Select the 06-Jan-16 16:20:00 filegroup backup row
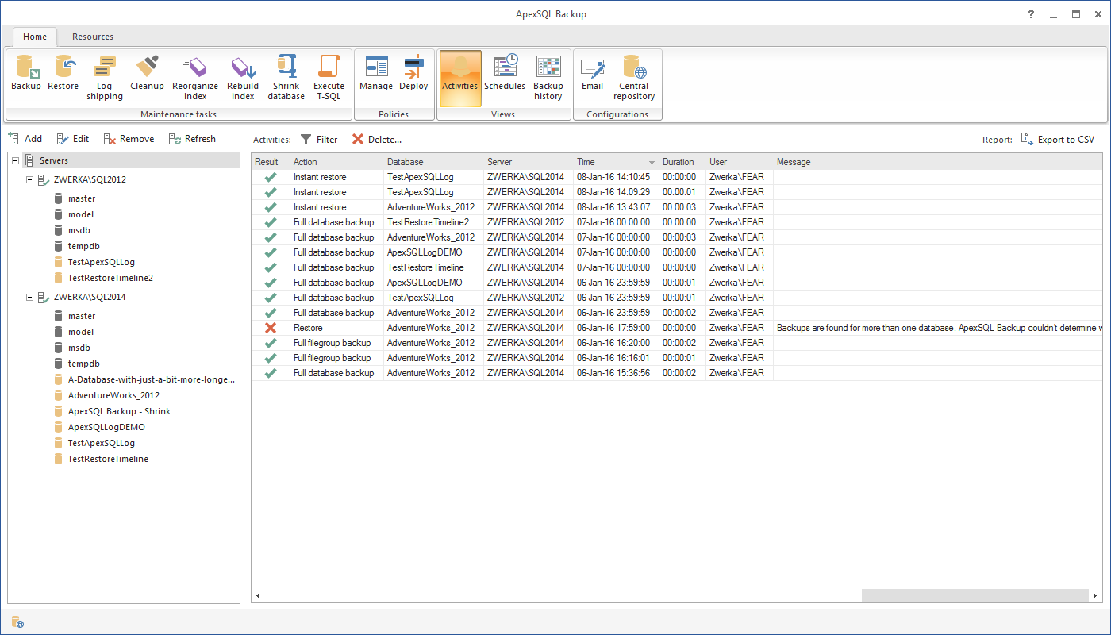This screenshot has width=1111, height=635. coord(678,343)
